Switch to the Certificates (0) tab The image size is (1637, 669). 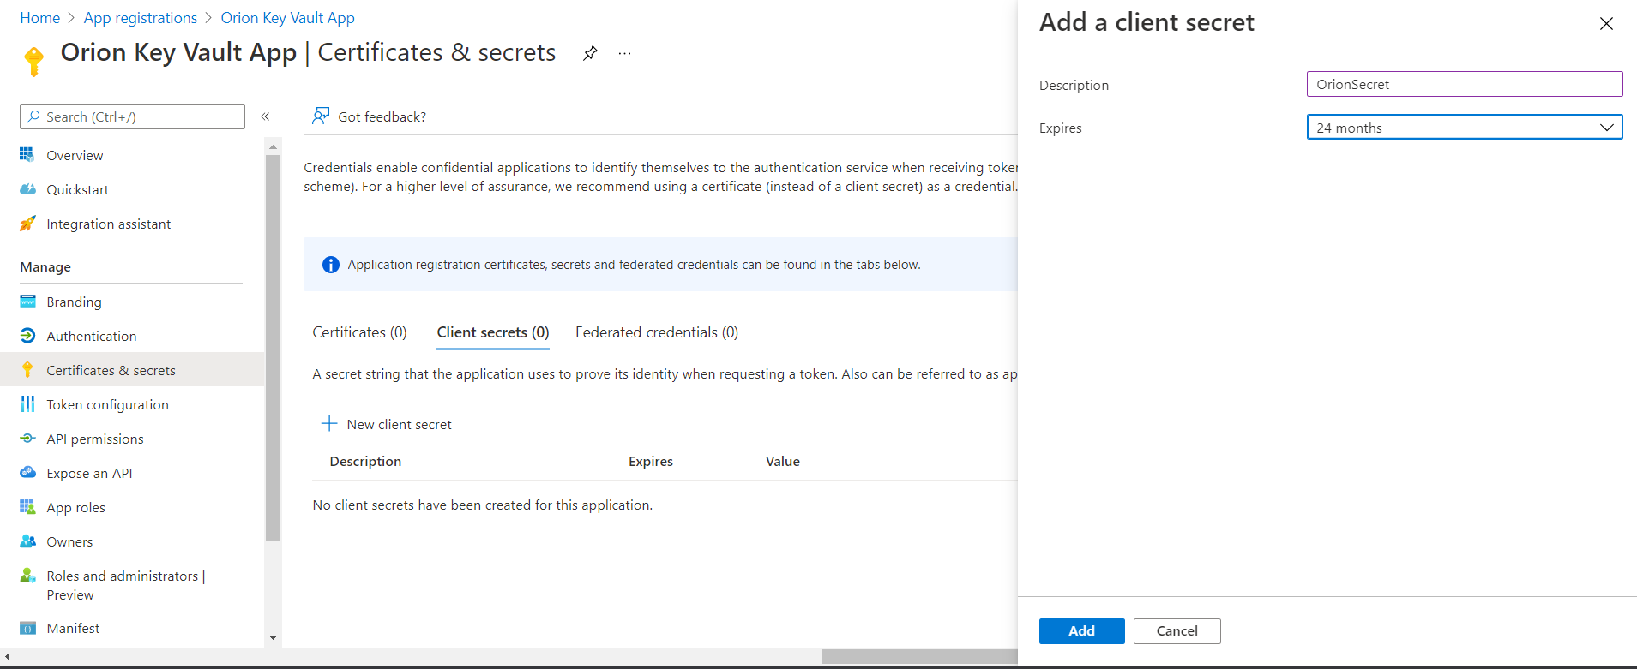[359, 332]
